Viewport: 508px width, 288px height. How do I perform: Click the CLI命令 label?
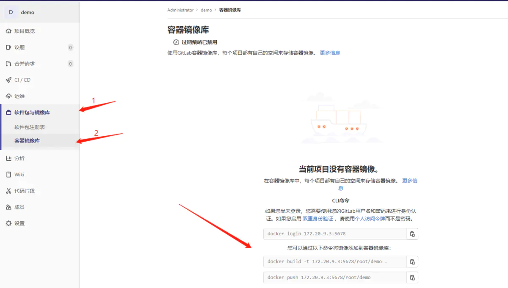point(340,200)
